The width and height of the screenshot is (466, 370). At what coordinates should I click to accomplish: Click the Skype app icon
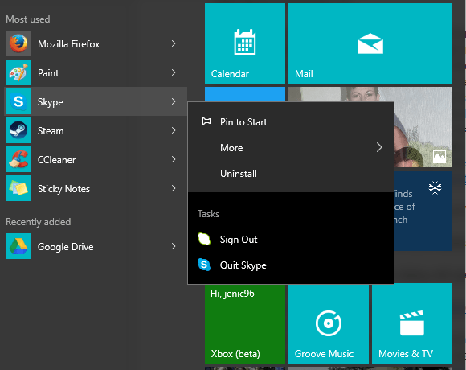click(x=18, y=101)
